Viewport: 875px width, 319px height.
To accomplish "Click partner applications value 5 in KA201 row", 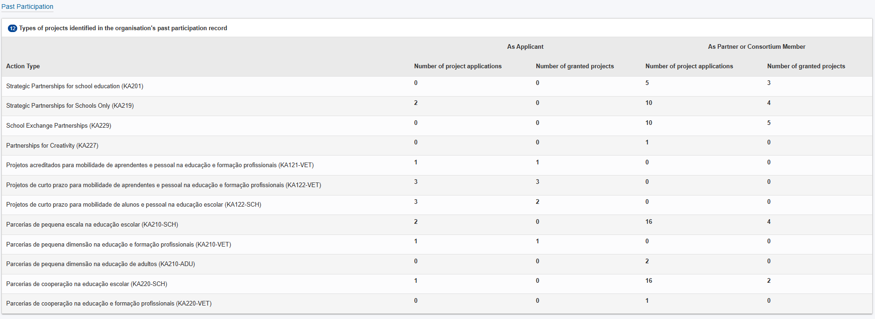I will [647, 83].
